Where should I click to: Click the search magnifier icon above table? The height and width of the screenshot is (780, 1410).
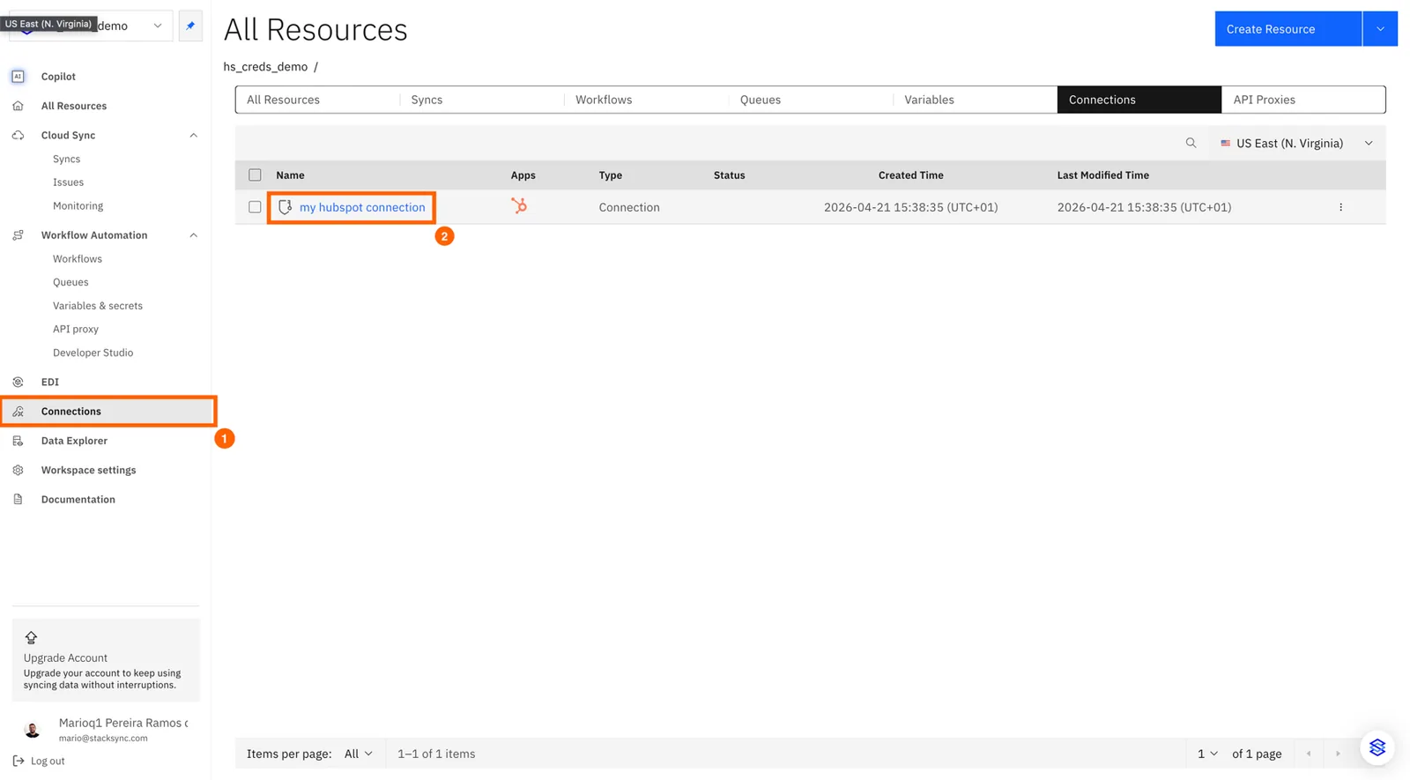[x=1191, y=143]
